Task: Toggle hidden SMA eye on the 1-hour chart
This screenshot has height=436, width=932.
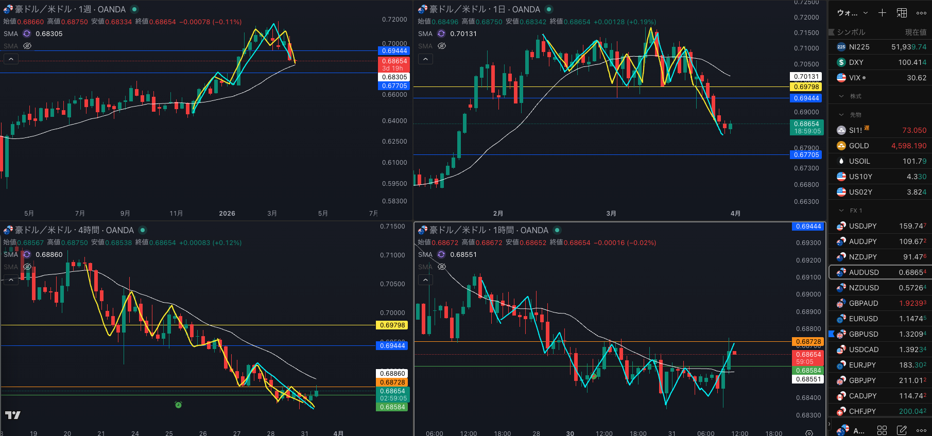Action: (x=441, y=267)
